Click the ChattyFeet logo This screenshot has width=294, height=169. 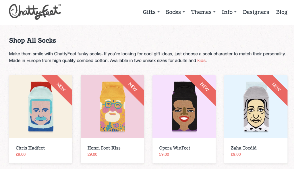click(x=35, y=12)
